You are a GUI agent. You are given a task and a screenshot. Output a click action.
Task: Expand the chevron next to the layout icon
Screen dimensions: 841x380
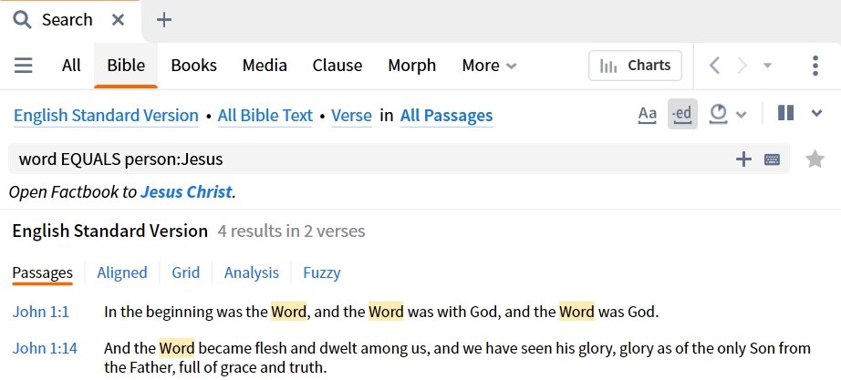tap(816, 113)
